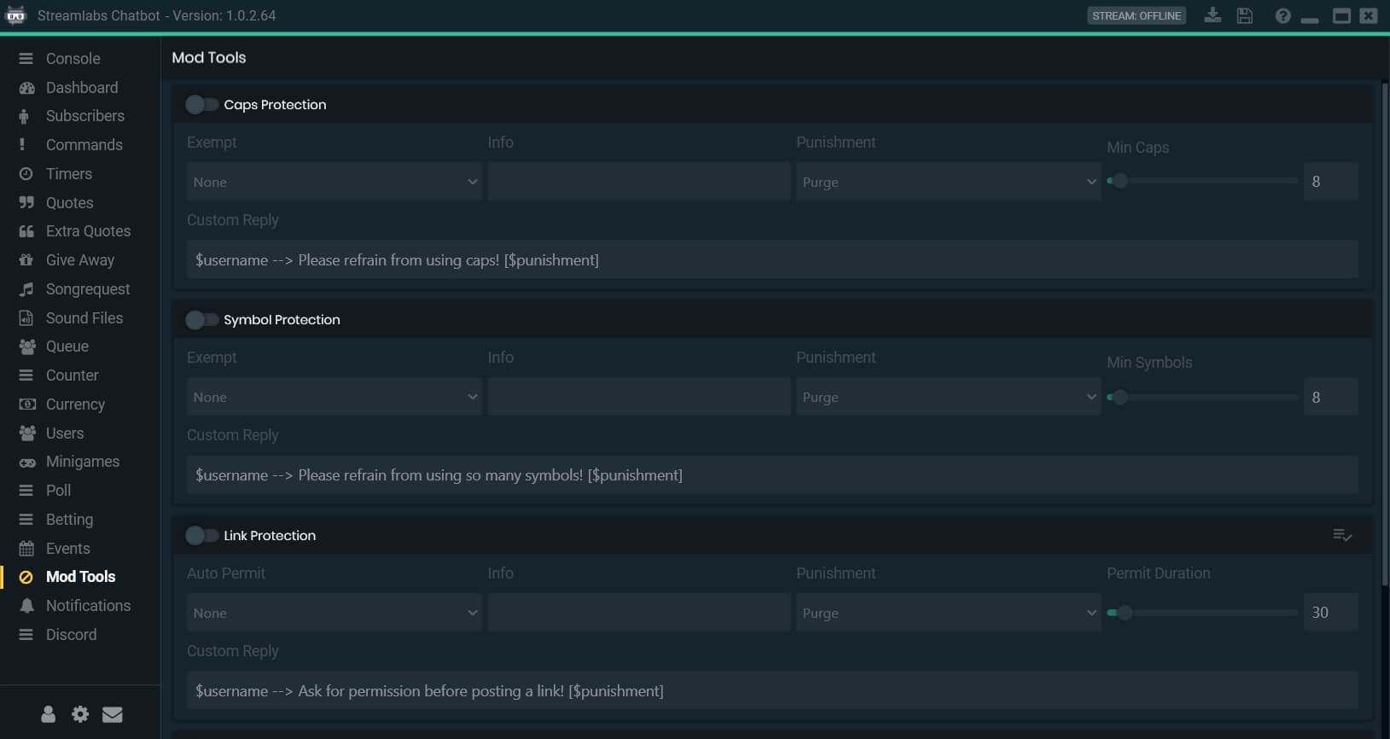Open settings gear icon in sidebar footer
This screenshot has width=1390, height=739.
pyautogui.click(x=80, y=714)
